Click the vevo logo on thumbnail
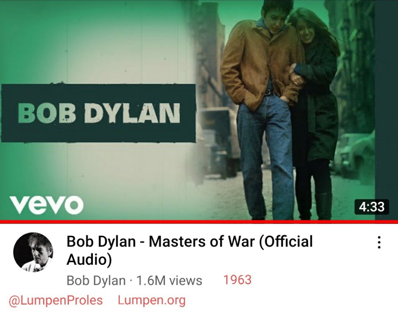The image size is (398, 313). pos(47,205)
